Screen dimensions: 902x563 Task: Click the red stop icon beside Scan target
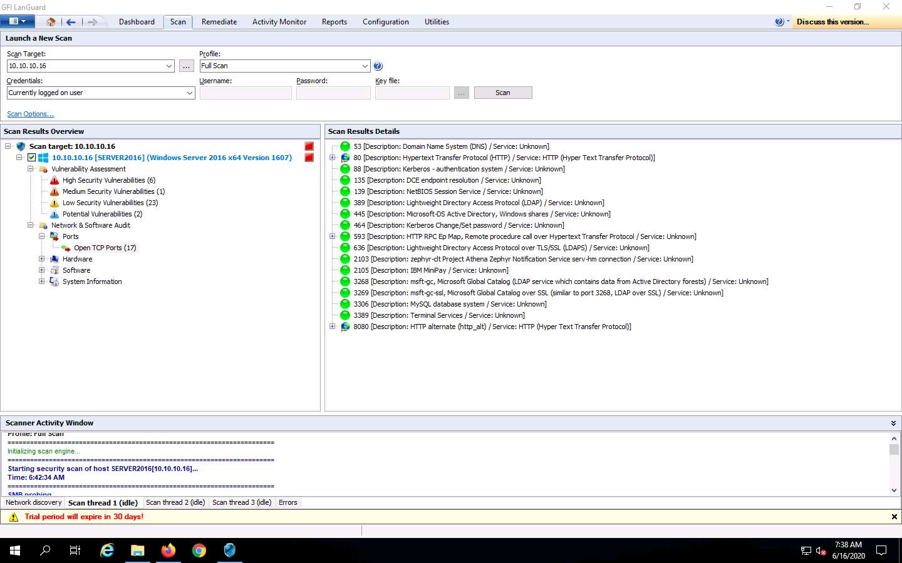(x=309, y=146)
